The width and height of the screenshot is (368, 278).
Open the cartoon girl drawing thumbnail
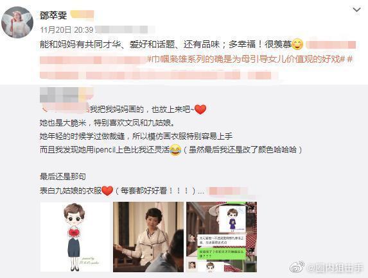[x=75, y=237]
